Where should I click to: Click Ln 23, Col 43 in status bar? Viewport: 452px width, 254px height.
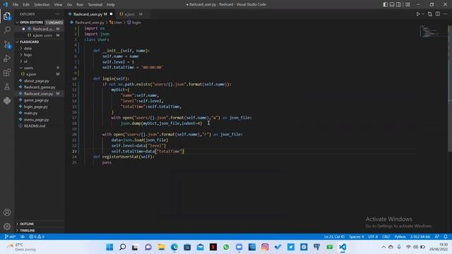(334, 237)
